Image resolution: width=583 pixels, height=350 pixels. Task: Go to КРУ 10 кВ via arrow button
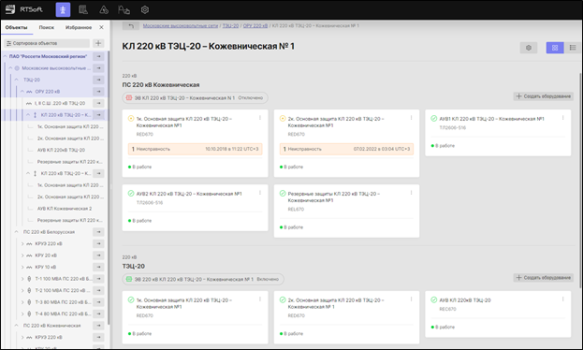[98, 267]
